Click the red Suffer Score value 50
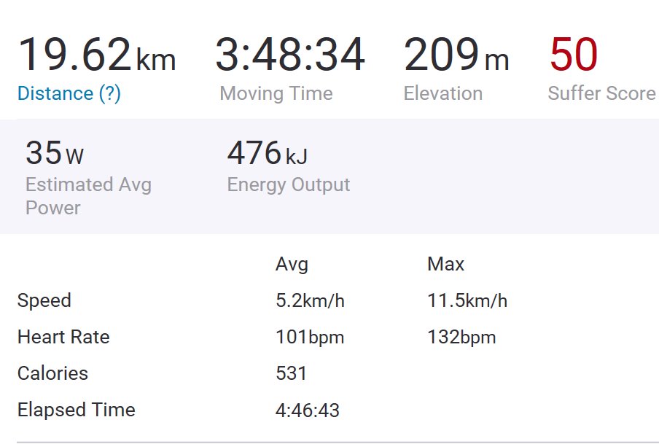The height and width of the screenshot is (444, 659). pyautogui.click(x=574, y=55)
